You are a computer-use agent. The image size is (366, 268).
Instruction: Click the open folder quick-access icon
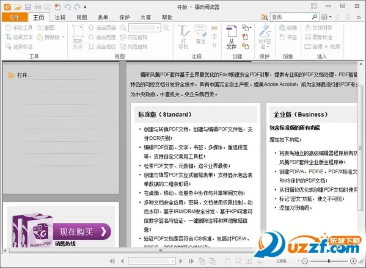tap(18, 7)
